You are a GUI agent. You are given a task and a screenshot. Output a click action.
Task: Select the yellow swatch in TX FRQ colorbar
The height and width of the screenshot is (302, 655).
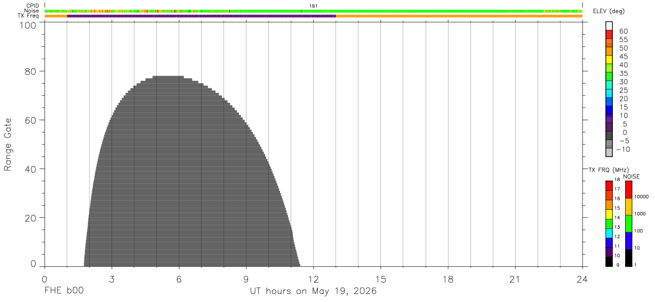point(609,214)
